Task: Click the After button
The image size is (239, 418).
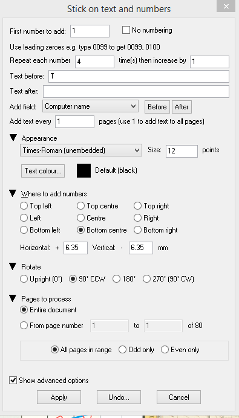Action: tap(182, 107)
